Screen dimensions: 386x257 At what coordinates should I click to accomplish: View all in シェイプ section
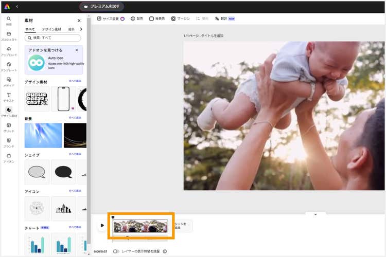click(75, 154)
